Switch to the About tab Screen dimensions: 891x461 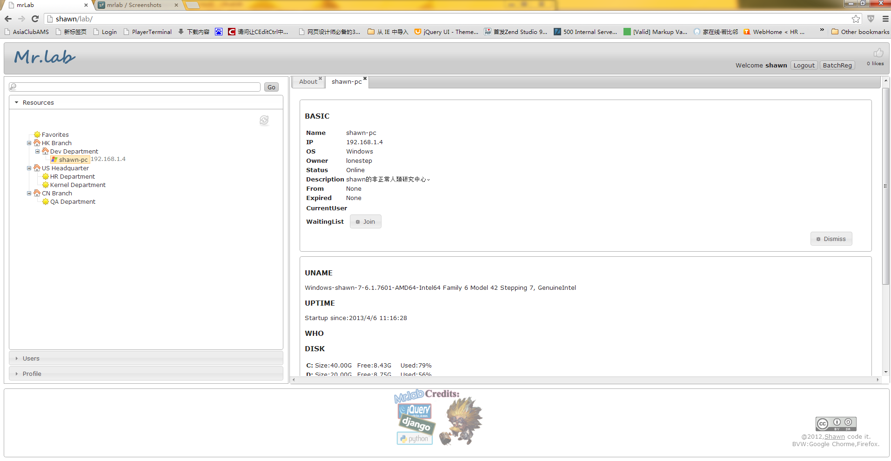(308, 81)
